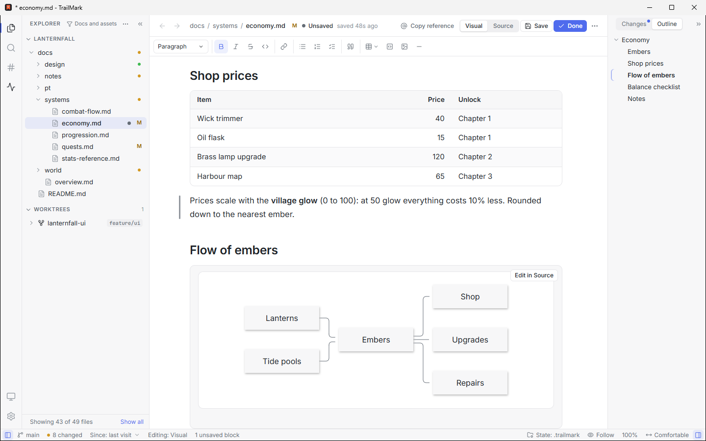Apply strikethrough formatting
The image size is (706, 441).
tap(251, 47)
